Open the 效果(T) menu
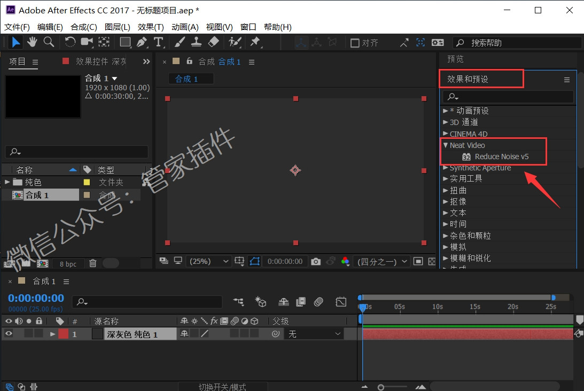Viewport: 584px width, 391px height. coord(151,27)
